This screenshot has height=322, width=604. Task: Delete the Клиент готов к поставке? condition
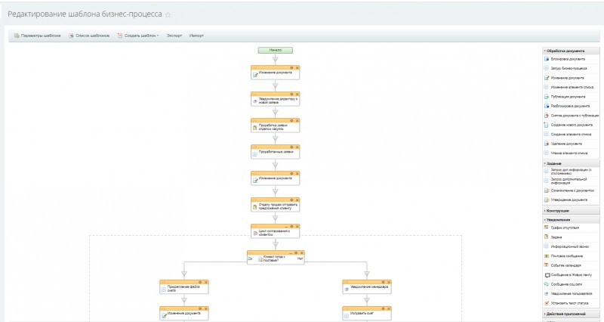tap(301, 253)
